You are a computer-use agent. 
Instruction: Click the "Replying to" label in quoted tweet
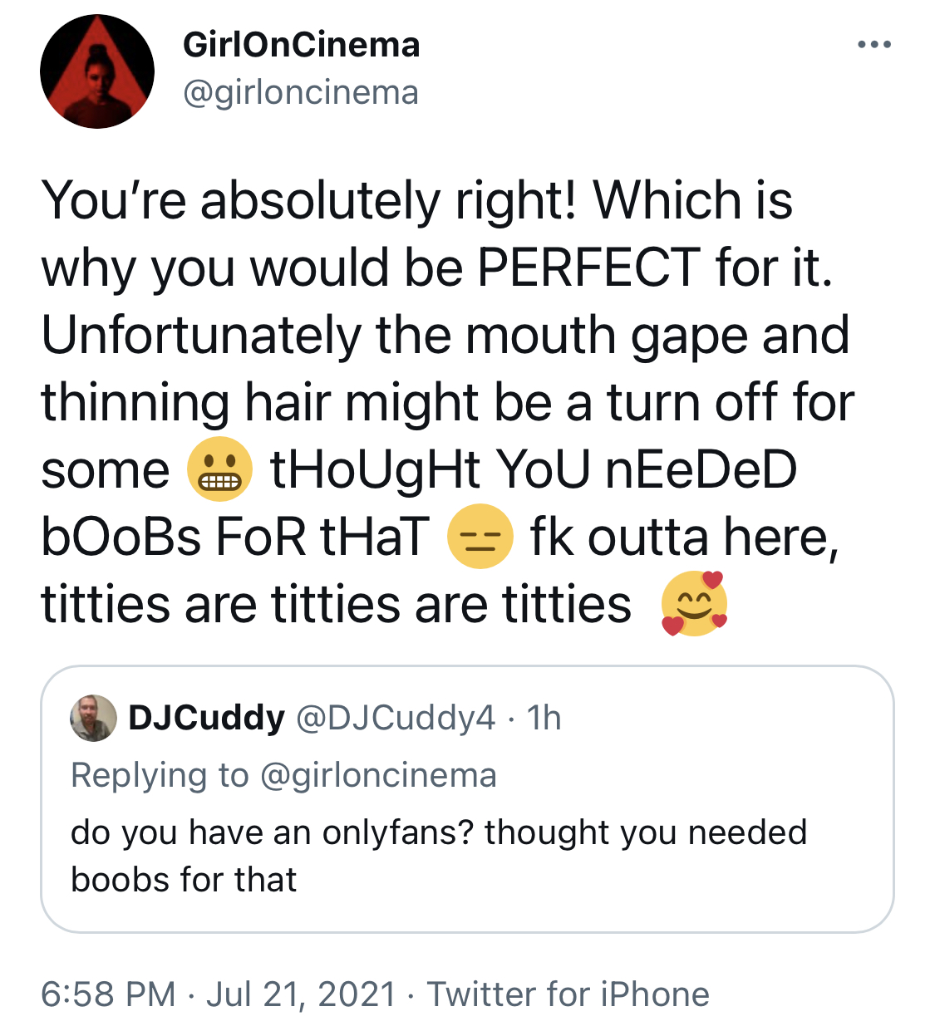pyautogui.click(x=160, y=775)
